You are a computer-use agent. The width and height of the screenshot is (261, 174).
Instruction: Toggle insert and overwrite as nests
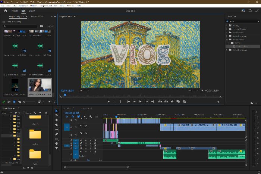point(67,116)
